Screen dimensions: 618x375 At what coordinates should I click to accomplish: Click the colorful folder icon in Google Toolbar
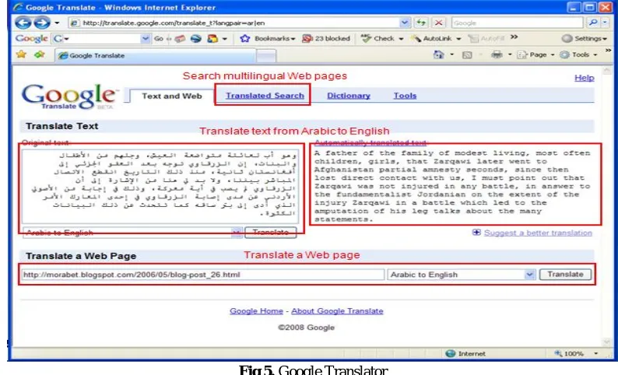point(212,39)
